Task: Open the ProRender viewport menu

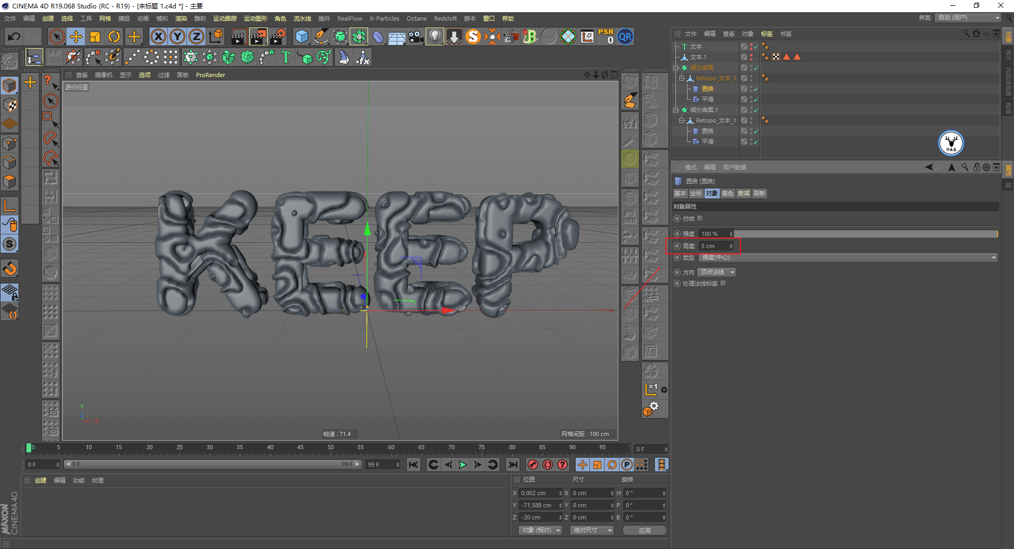Action: point(210,75)
